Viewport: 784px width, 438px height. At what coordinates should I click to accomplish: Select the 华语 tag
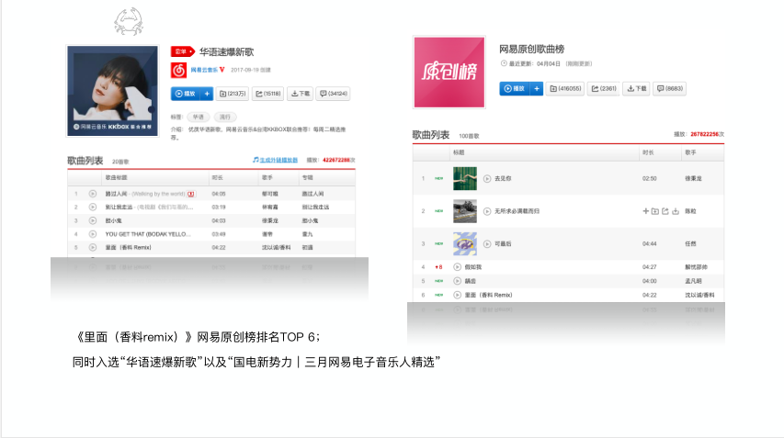pyautogui.click(x=199, y=117)
